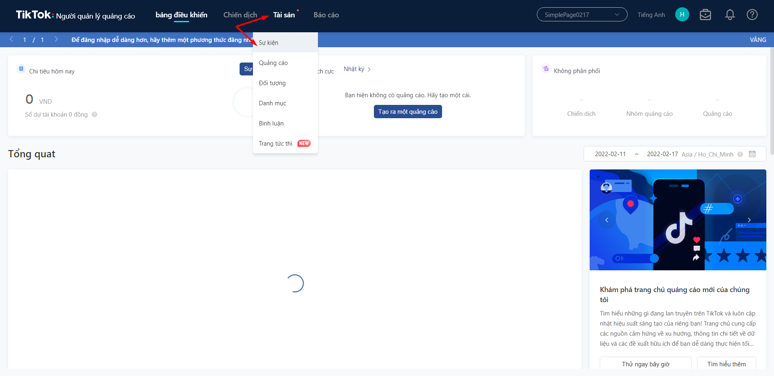The image size is (774, 376).
Task: Open the Tiếng Anh language selector
Action: [x=651, y=15]
